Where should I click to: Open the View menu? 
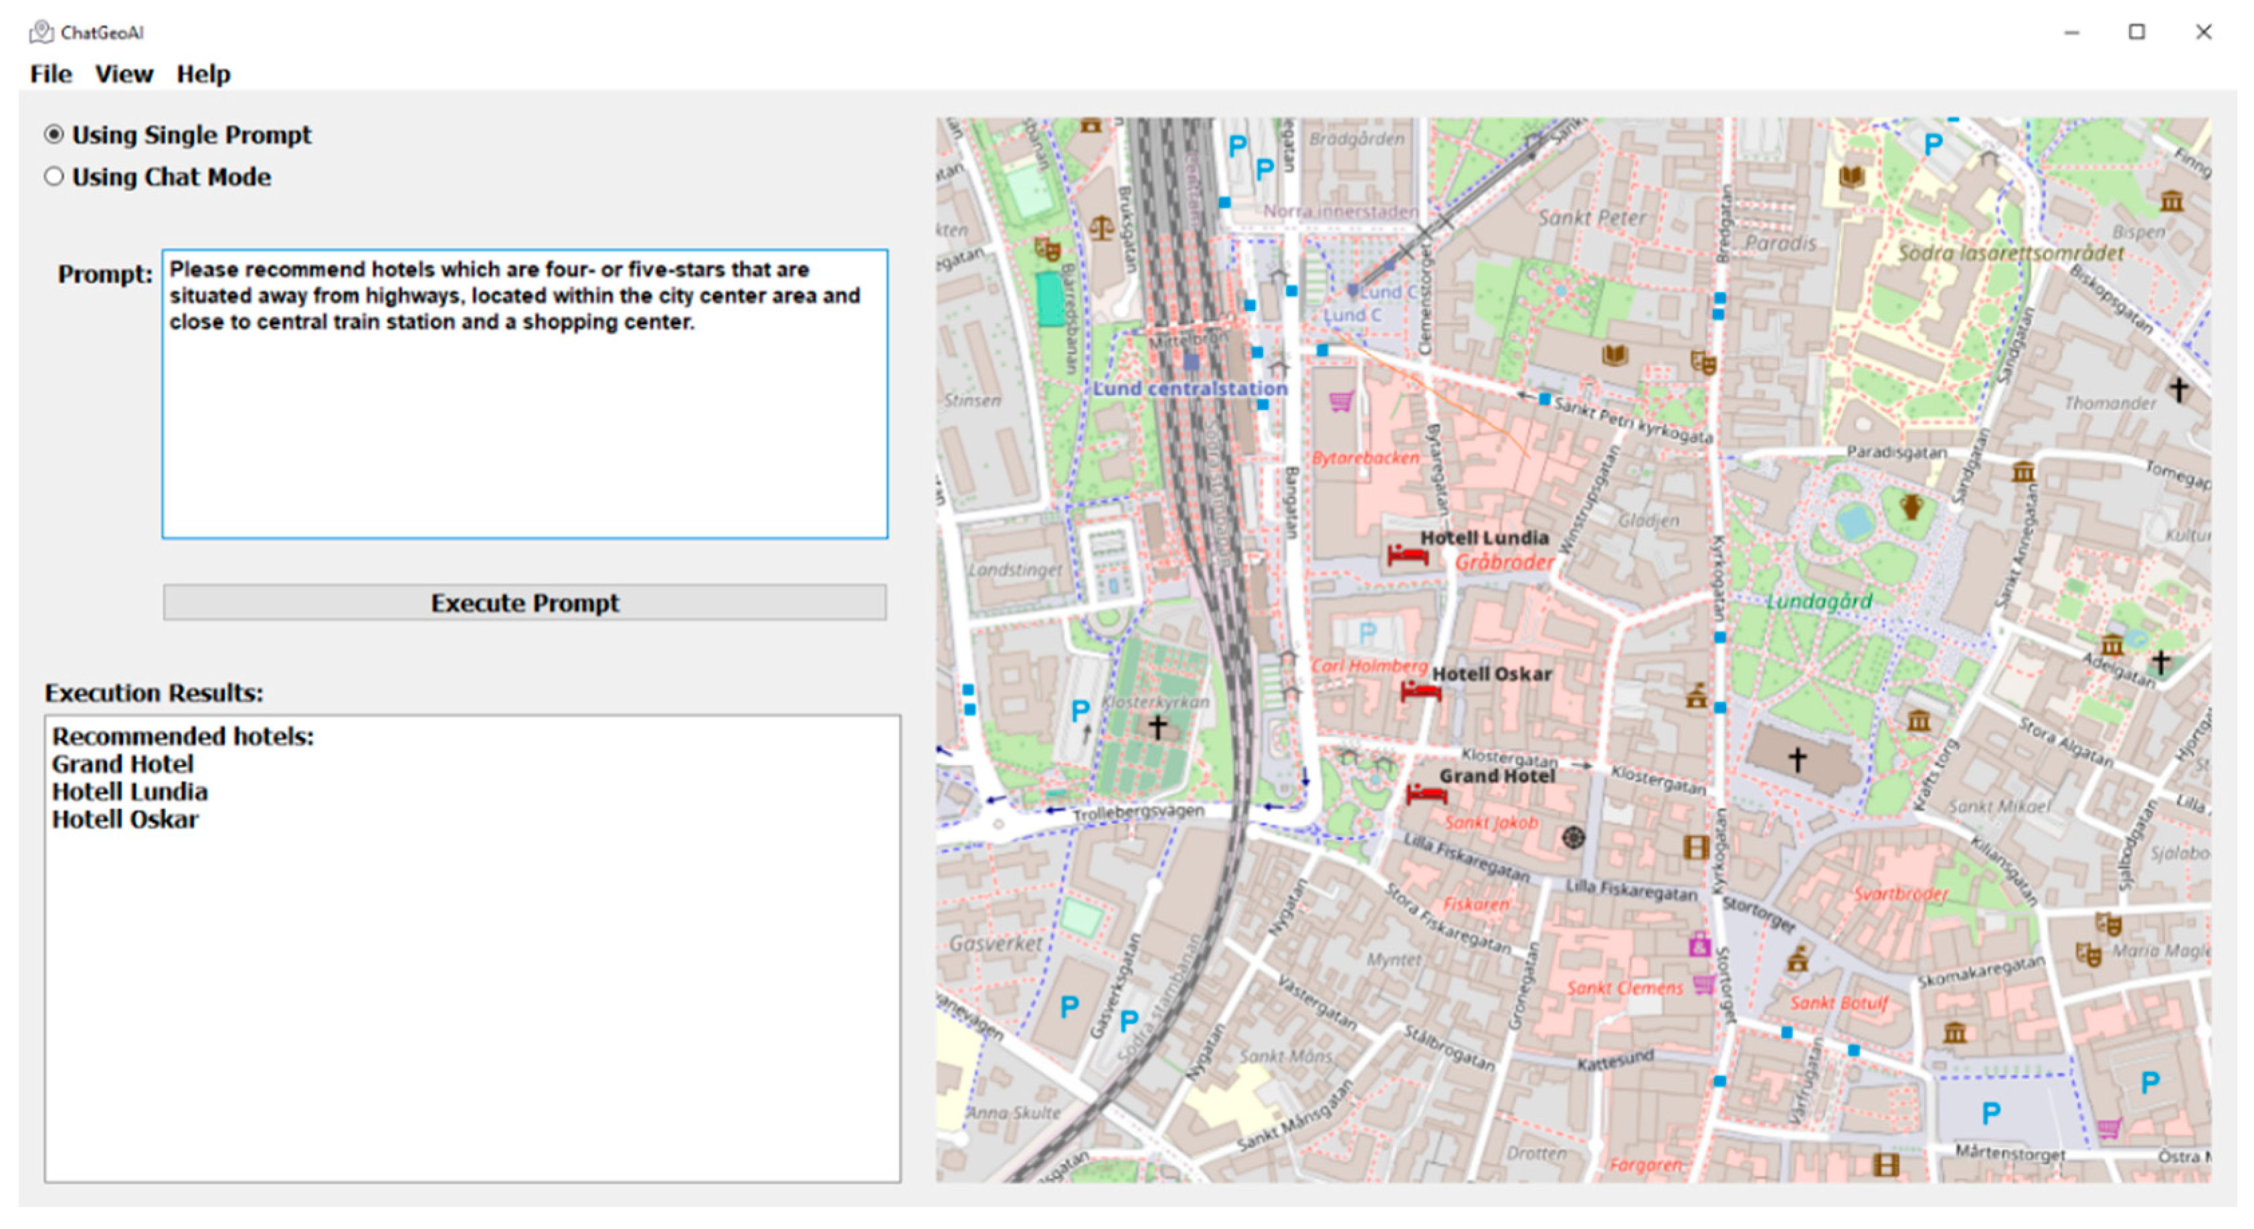(123, 74)
